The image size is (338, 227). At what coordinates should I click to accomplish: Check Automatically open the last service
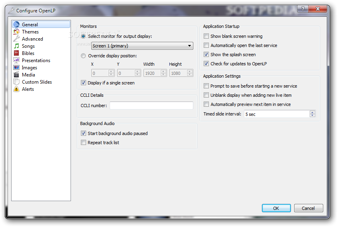pyautogui.click(x=206, y=45)
